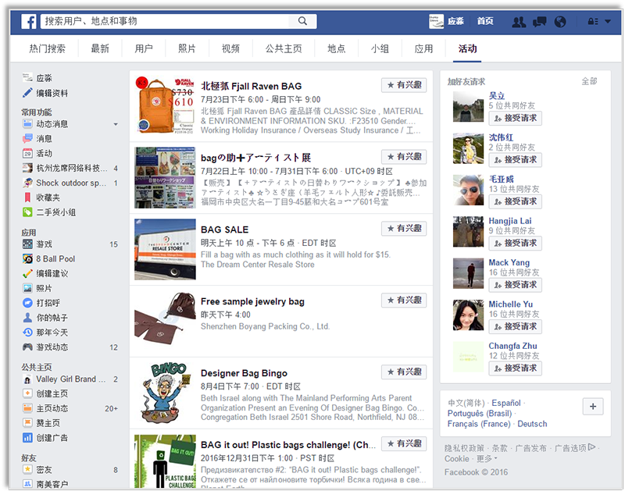
Task: Click the search magnifier icon
Action: click(x=302, y=21)
